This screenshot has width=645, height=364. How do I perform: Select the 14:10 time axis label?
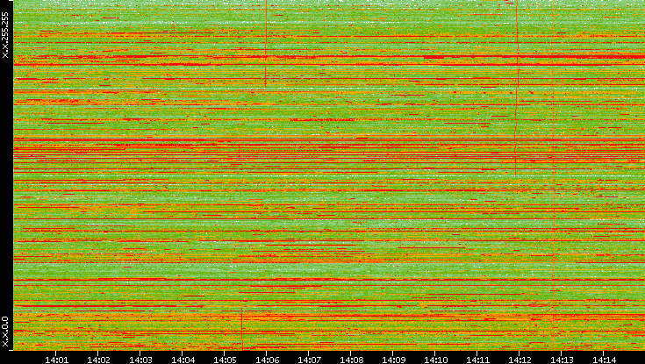click(x=435, y=360)
